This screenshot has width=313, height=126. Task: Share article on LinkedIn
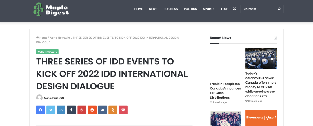pos(61,110)
